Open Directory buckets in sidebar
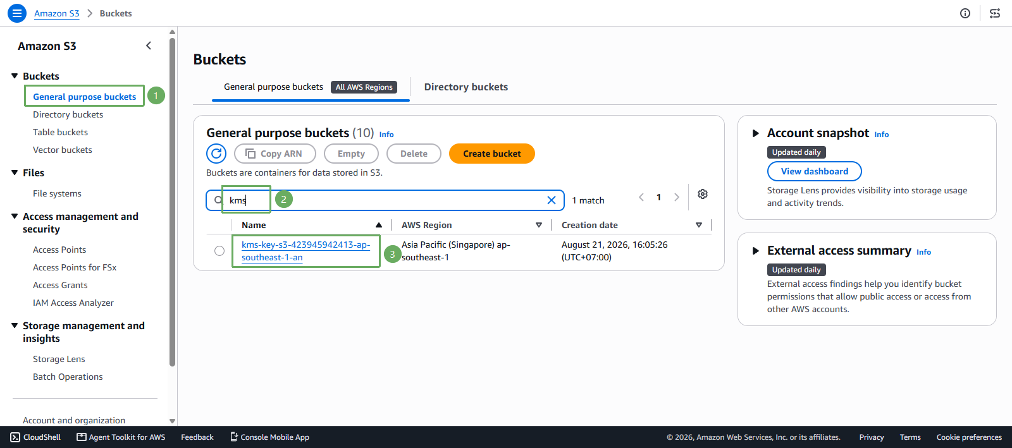 pos(68,114)
